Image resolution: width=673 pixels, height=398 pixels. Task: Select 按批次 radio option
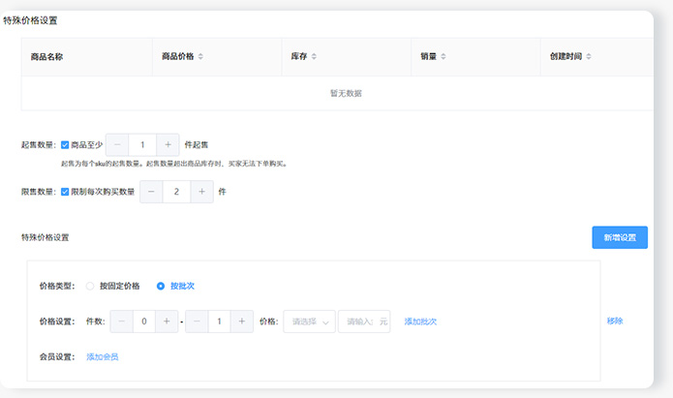(161, 286)
